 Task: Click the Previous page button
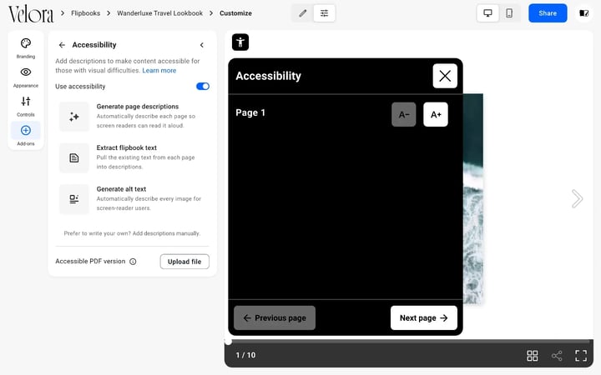pyautogui.click(x=275, y=317)
